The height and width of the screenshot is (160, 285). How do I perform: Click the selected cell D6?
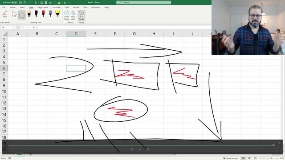(76, 68)
